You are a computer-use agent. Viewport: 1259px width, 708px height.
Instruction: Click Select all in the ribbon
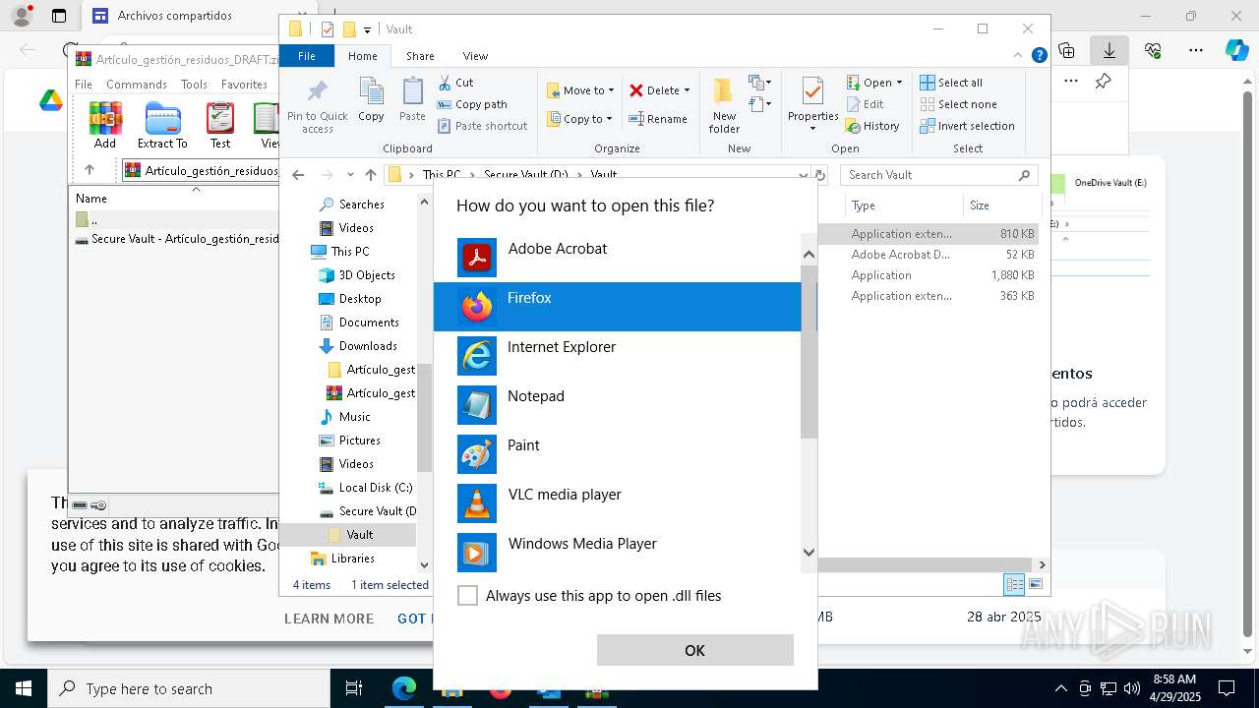click(951, 83)
